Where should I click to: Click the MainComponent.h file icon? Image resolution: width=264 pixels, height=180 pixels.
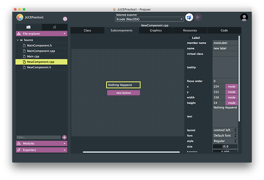[24, 46]
